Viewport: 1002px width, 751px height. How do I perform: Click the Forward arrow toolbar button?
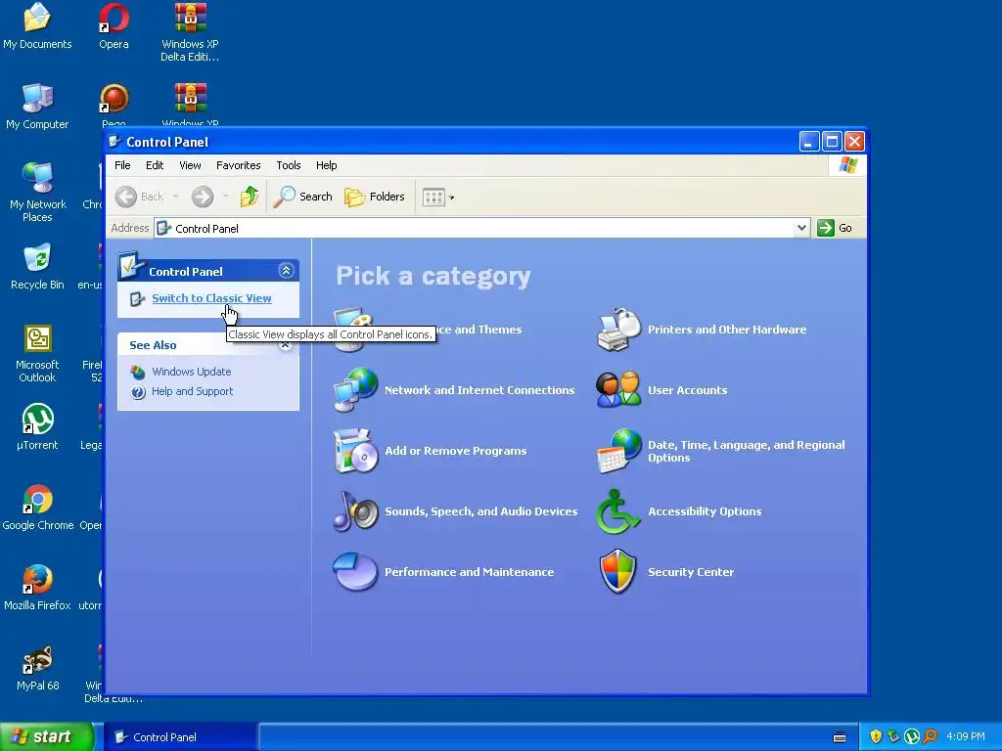tap(203, 197)
